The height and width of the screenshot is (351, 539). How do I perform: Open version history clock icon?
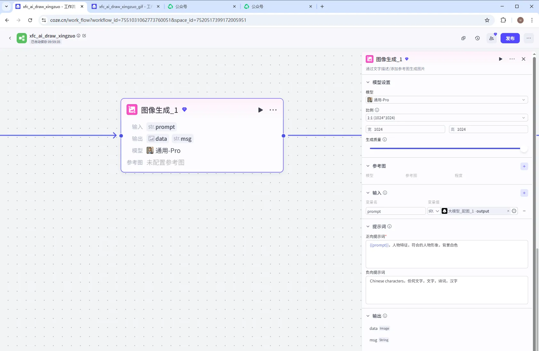point(477,38)
